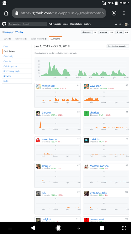
Task: Tap the lock icon in address bar
Action: [x=17, y=13]
